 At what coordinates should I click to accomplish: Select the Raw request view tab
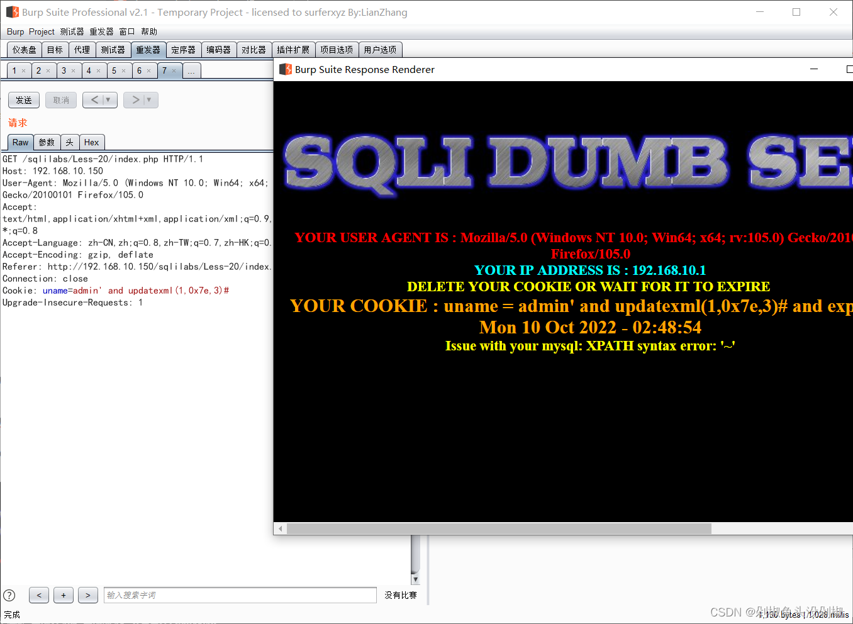coord(21,142)
